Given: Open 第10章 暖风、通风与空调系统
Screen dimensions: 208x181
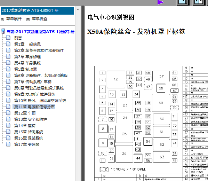Looking at the screenshot, I should point(40,101).
